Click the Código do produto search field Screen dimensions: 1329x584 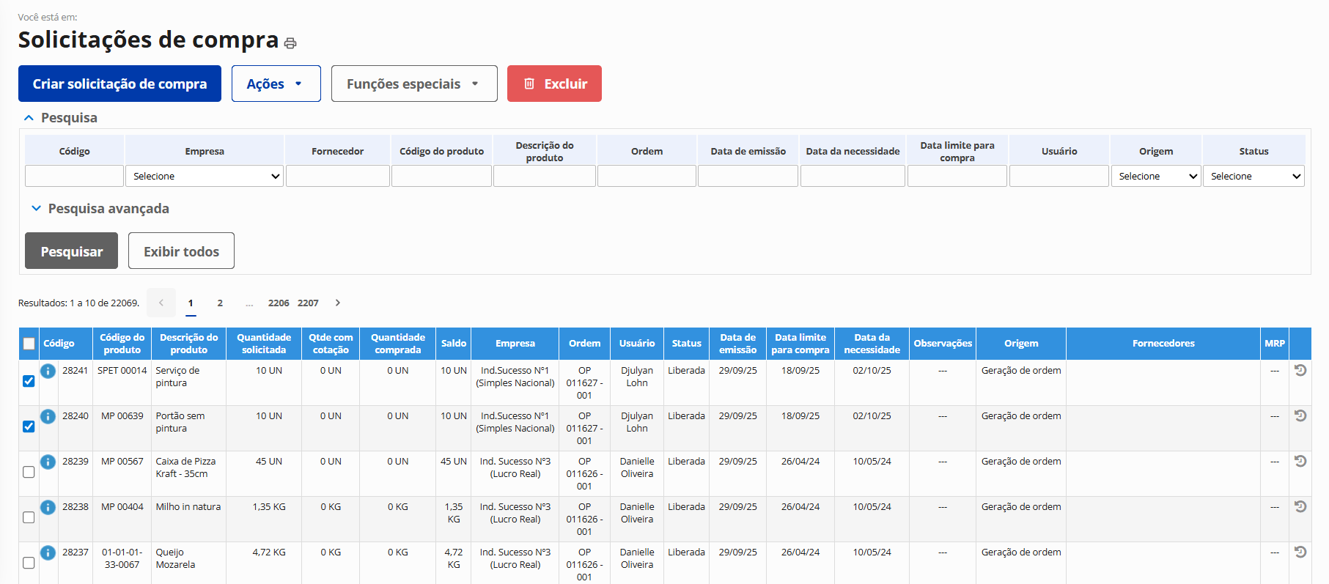pos(441,177)
